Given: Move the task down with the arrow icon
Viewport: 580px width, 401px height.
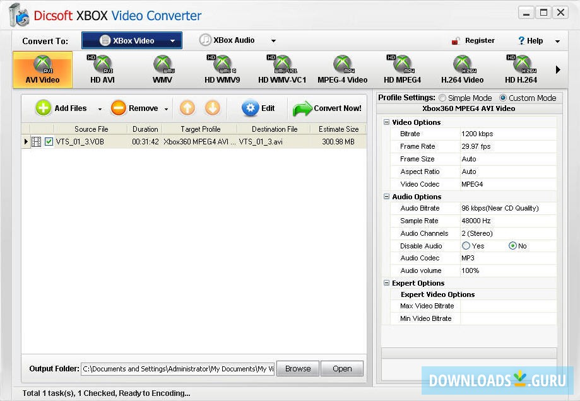Looking at the screenshot, I should point(212,108).
